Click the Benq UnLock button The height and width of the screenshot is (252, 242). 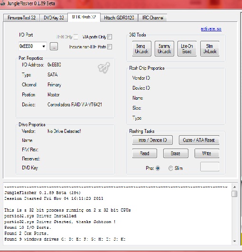[x=142, y=49]
